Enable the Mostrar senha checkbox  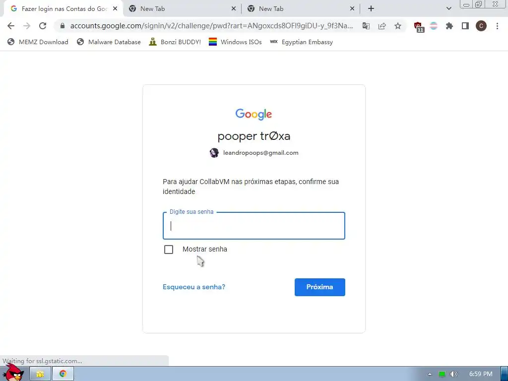click(x=169, y=250)
